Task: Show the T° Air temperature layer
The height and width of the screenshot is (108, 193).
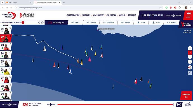Action: point(141,23)
